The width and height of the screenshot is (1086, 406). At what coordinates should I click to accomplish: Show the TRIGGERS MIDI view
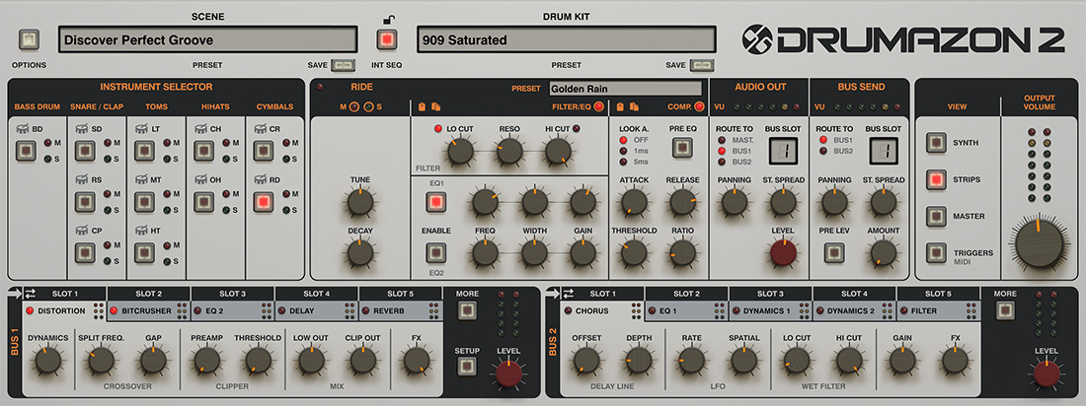936,253
